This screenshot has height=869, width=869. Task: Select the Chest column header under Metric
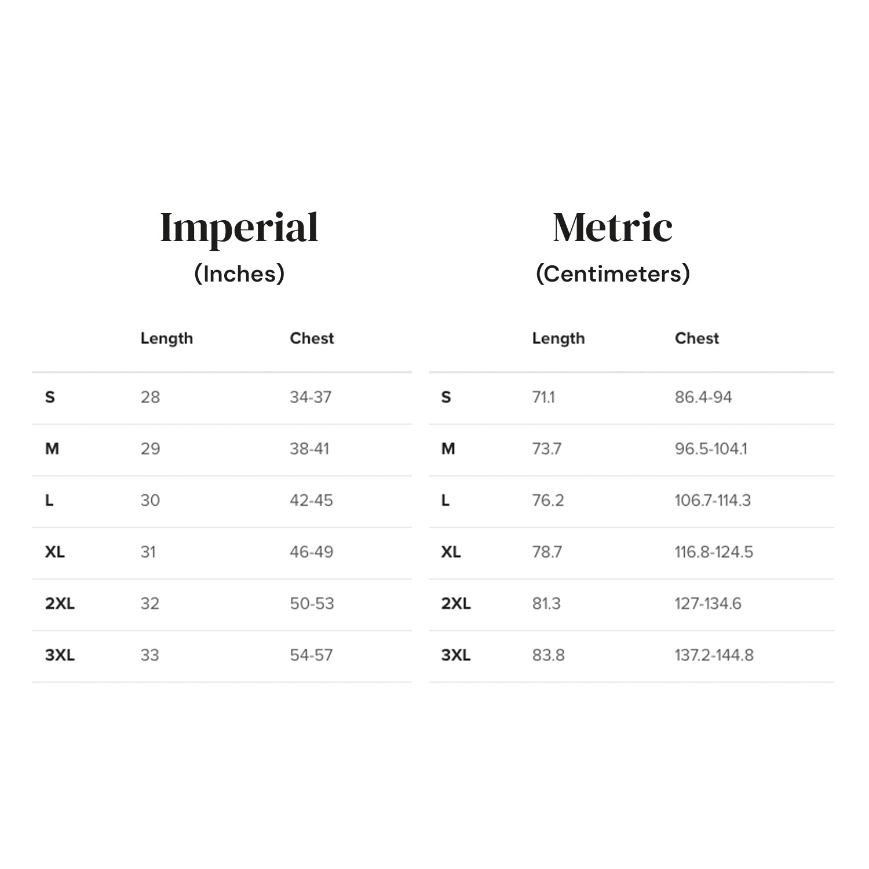(x=696, y=338)
